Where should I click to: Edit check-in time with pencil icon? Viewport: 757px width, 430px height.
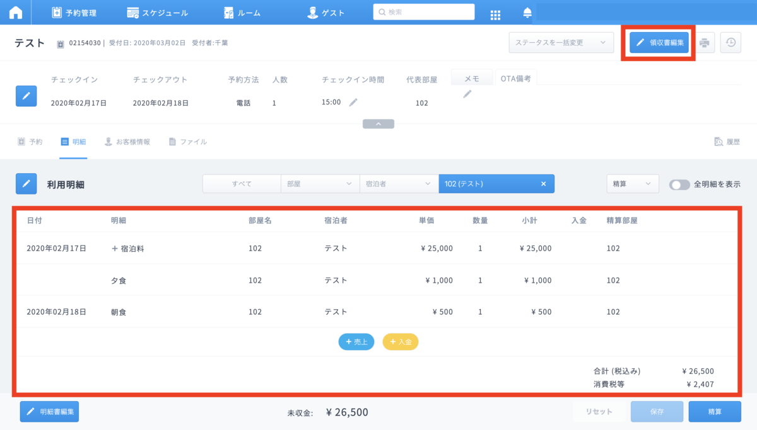[x=354, y=103]
